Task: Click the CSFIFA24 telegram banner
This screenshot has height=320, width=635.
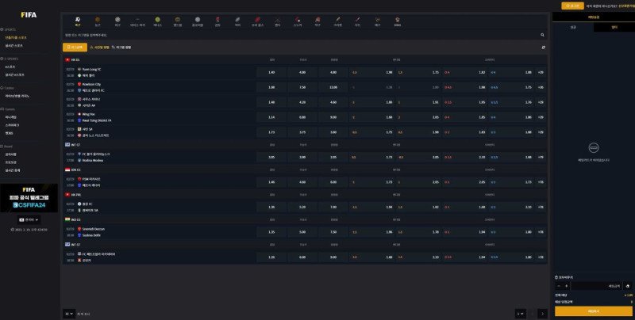Action: [29, 198]
